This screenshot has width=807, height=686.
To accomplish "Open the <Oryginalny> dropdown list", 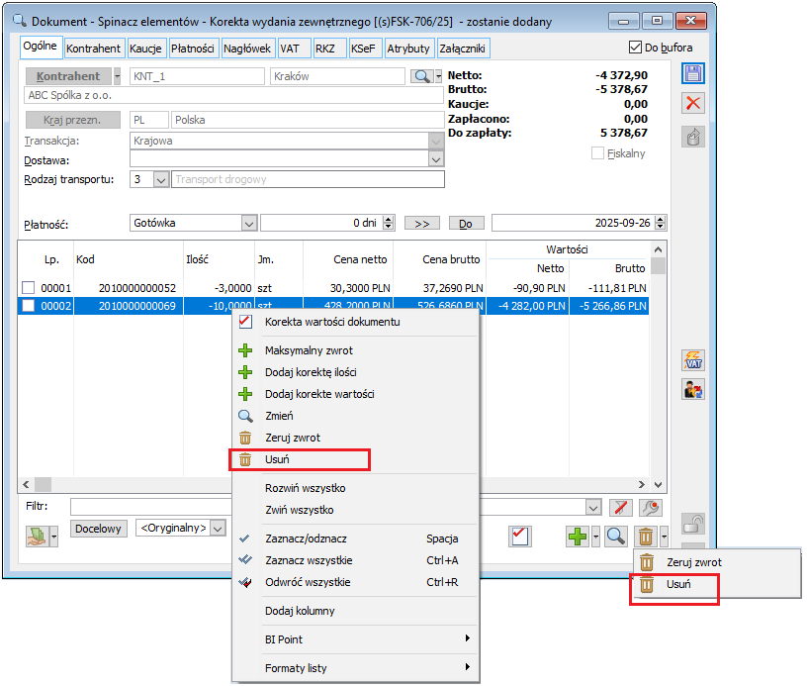I will click(x=218, y=529).
